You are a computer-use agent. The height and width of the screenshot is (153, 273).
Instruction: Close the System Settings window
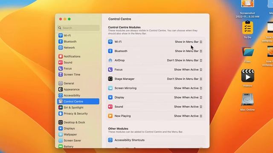61,19
